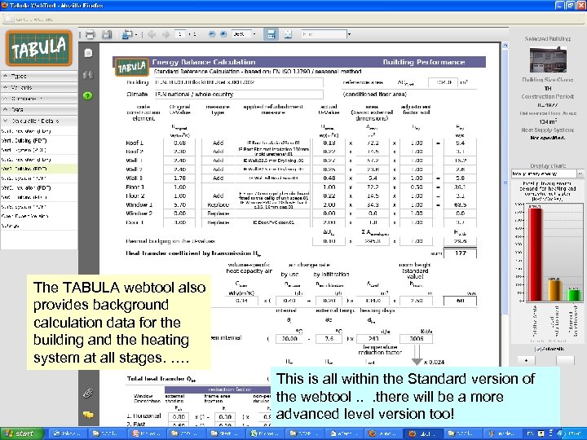Open the share icon's dropdown arrow
Image resolution: width=587 pixels, height=440 pixels.
point(136,34)
